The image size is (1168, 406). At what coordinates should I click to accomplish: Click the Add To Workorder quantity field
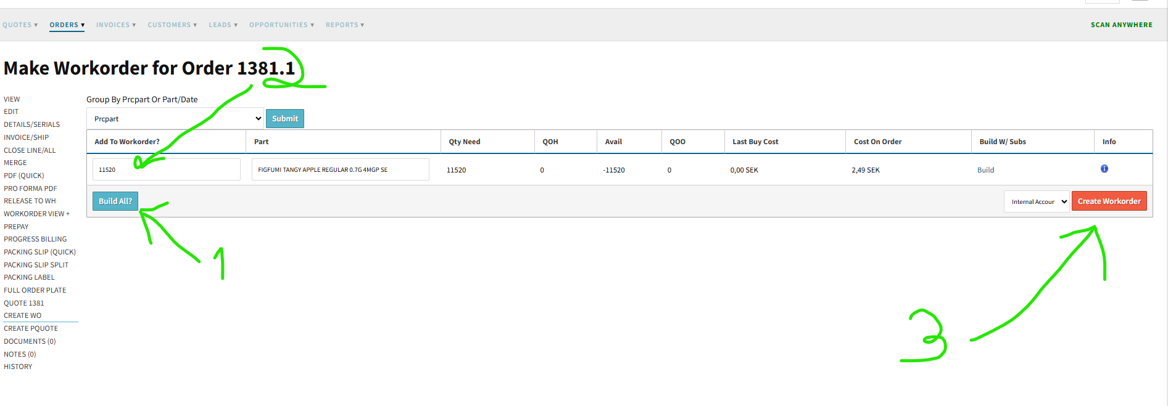coord(166,170)
